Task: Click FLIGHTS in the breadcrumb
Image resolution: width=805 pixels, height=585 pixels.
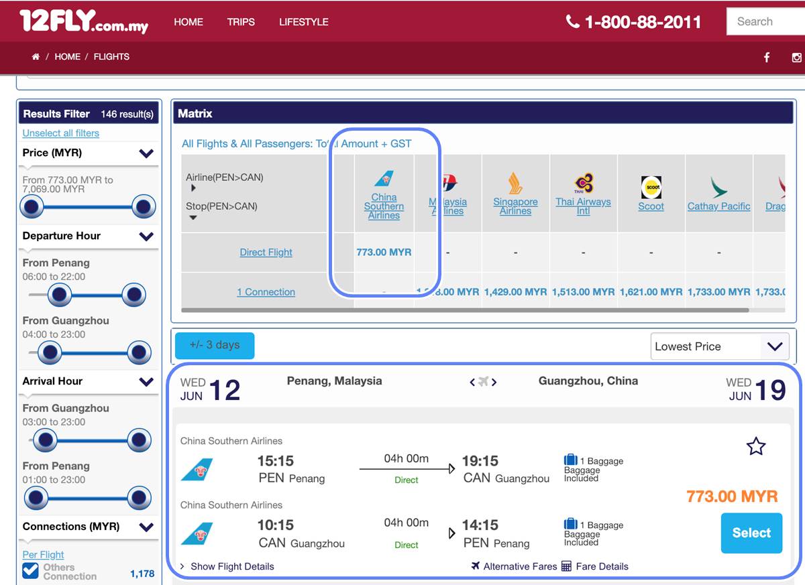Action: click(x=111, y=57)
